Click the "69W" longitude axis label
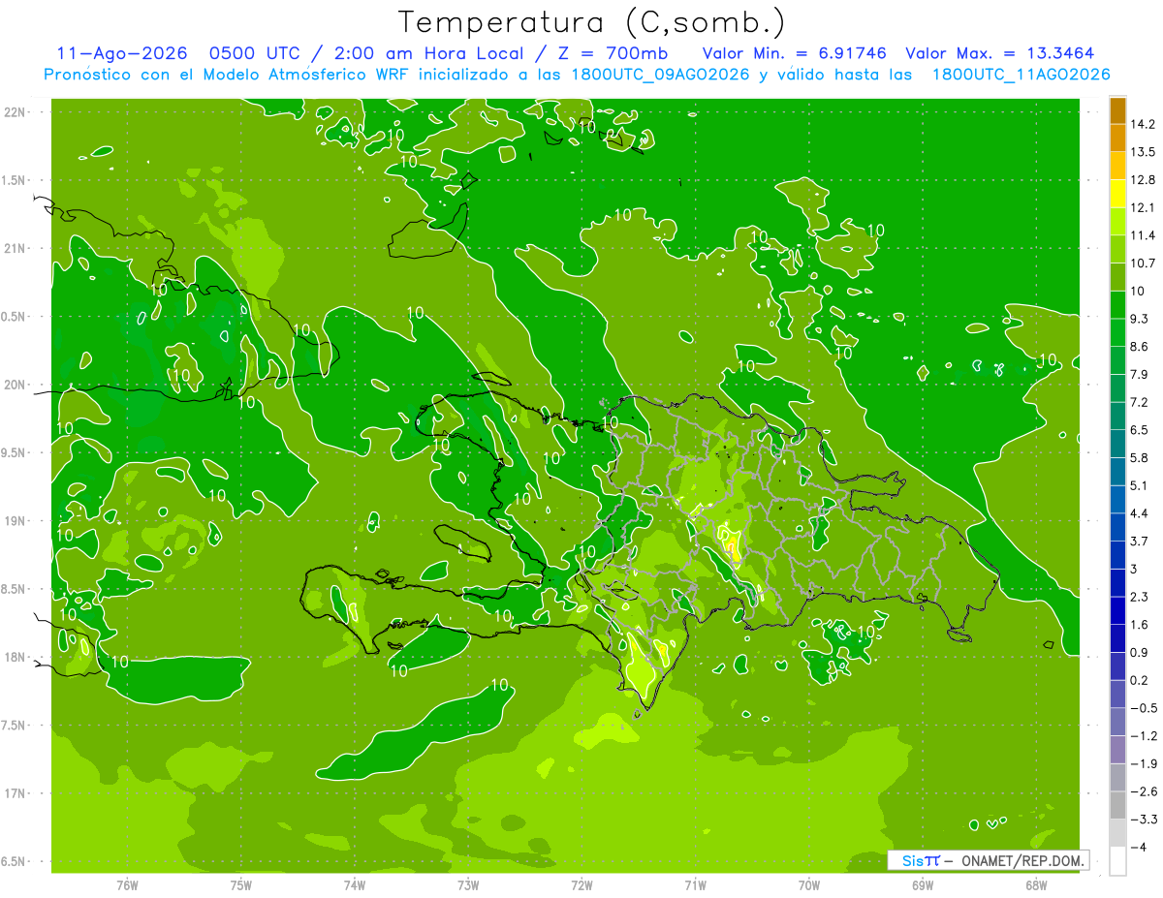Screen dimensions: 1163x898 923,884
